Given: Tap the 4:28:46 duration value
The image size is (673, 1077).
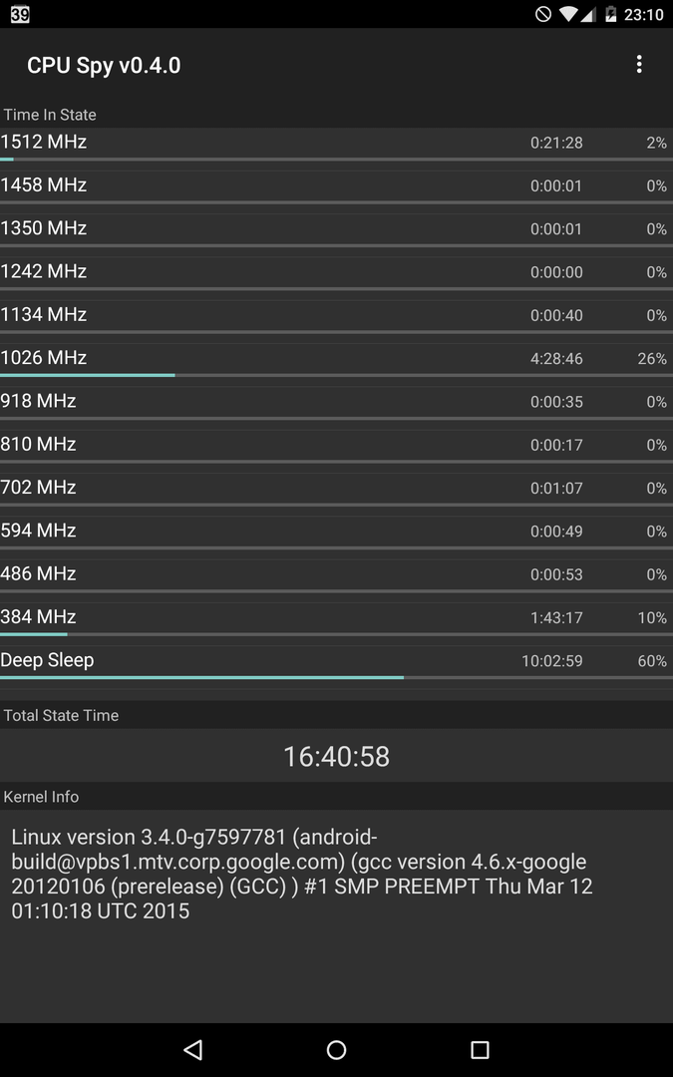Looking at the screenshot, I should coord(556,359).
